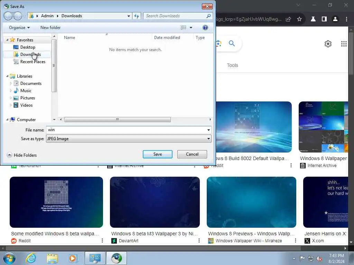This screenshot has width=354, height=265.
Task: Click the Cancel button
Action: (x=192, y=154)
